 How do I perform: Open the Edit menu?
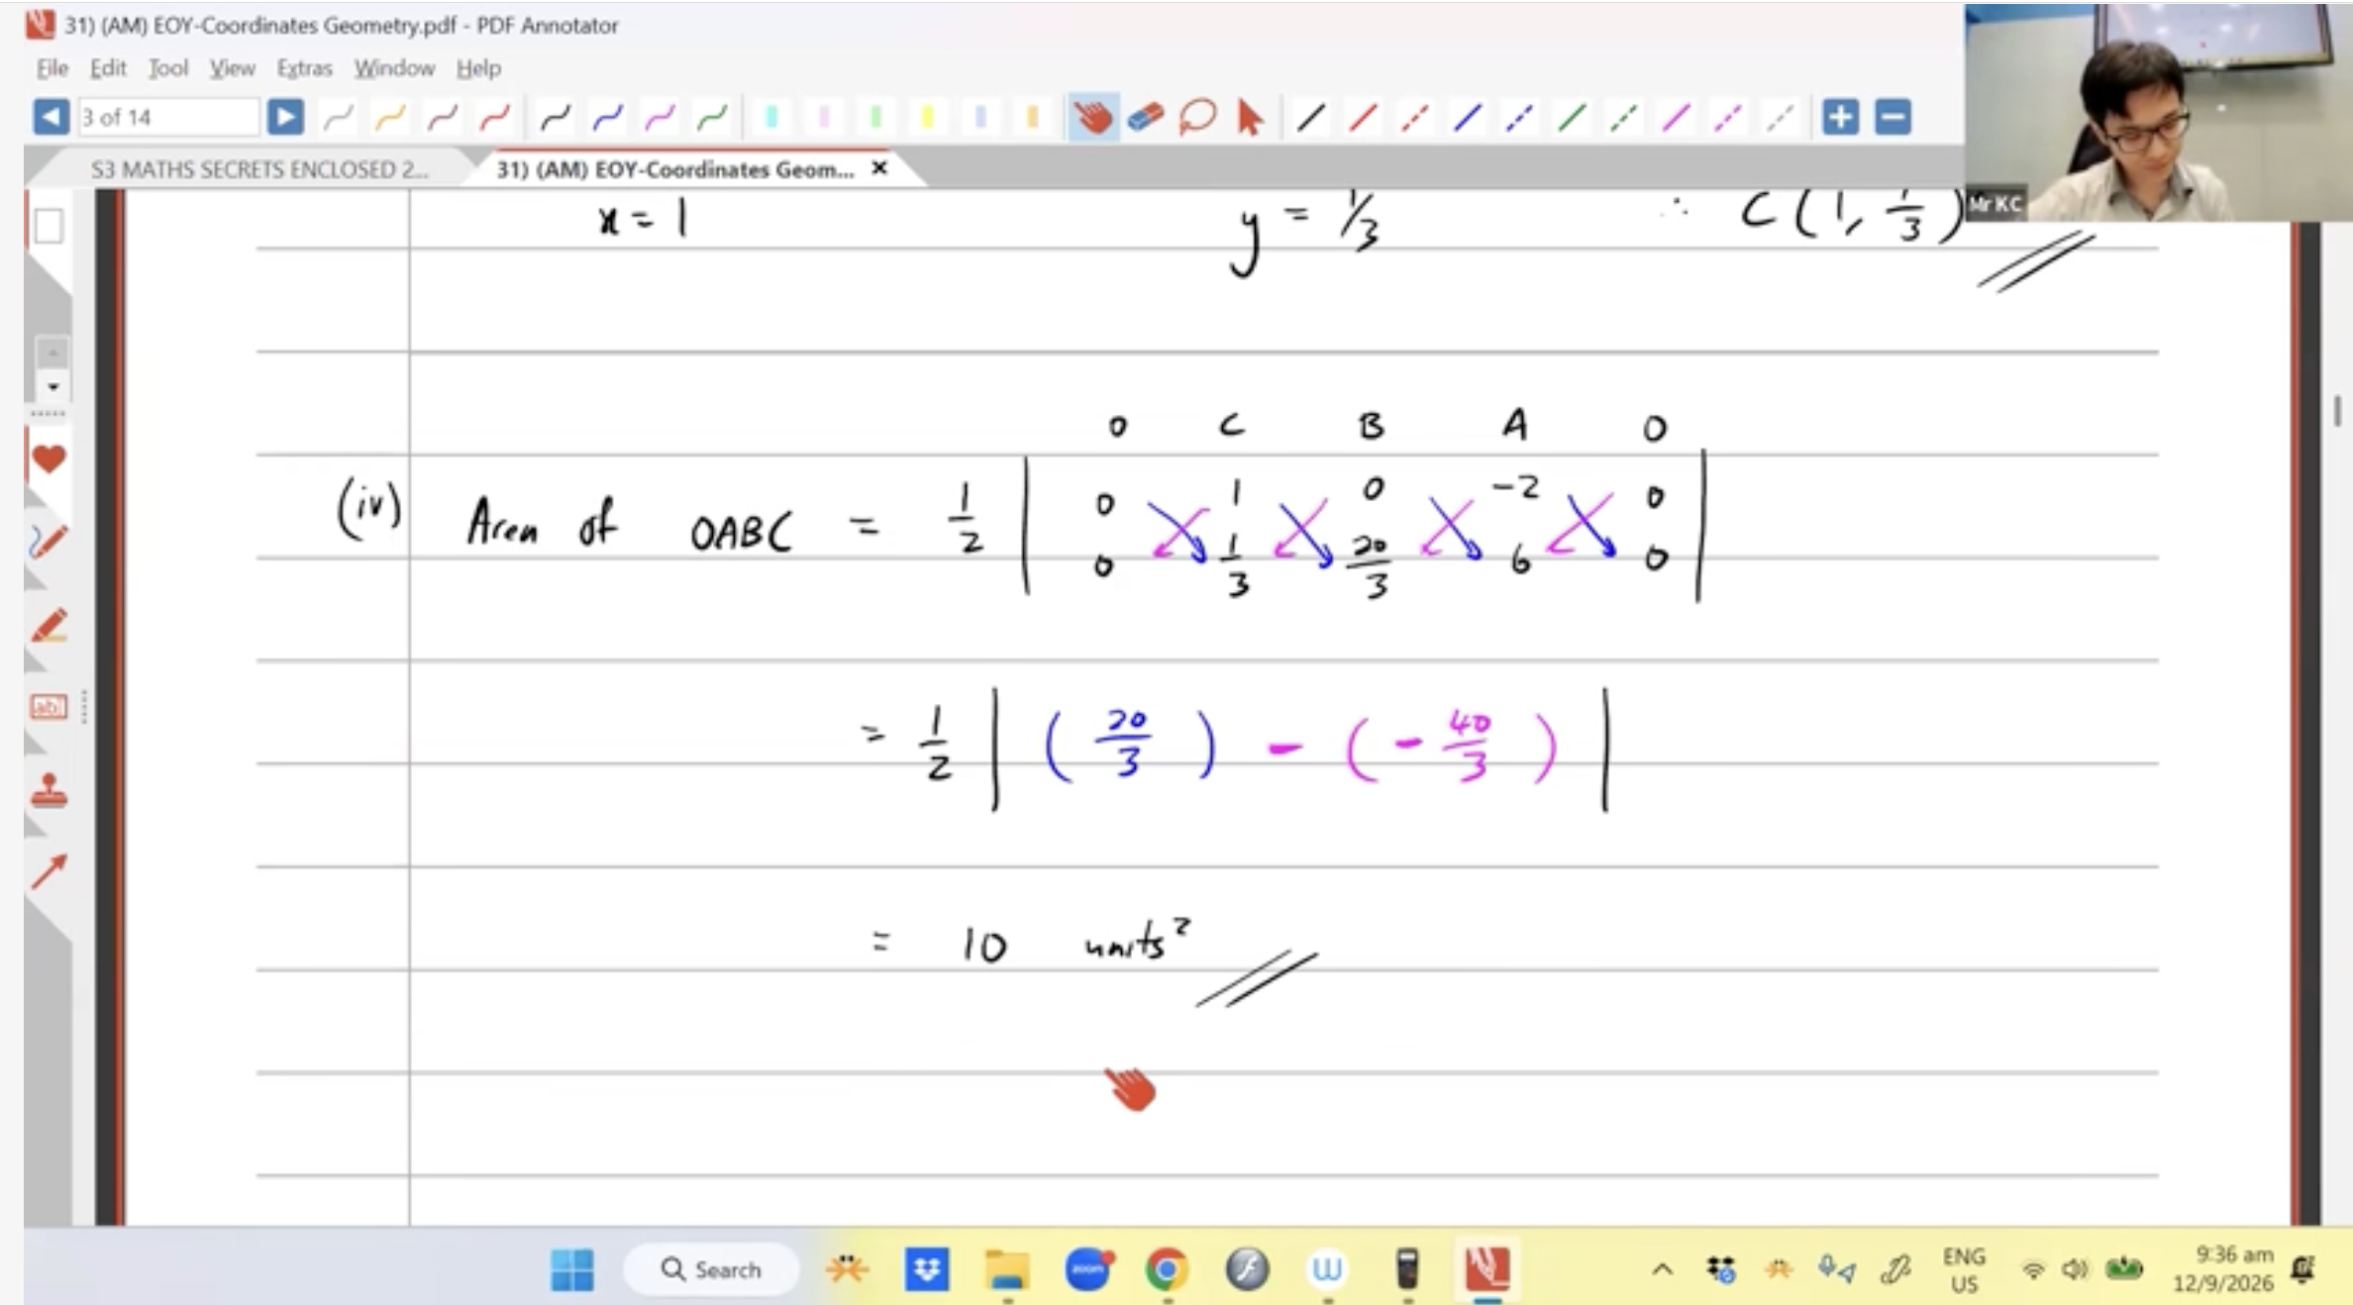108,68
